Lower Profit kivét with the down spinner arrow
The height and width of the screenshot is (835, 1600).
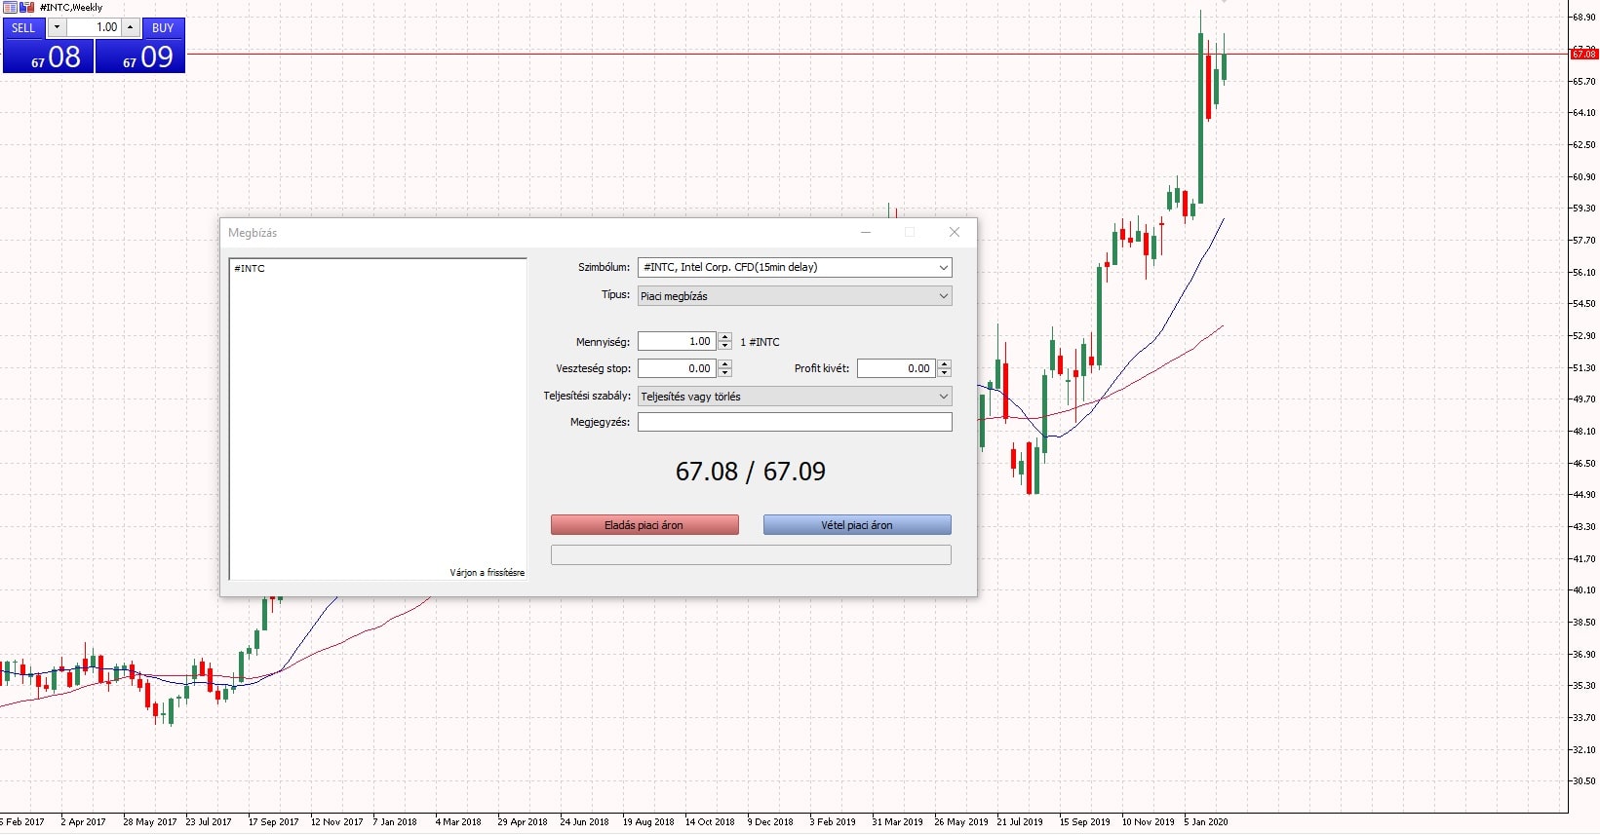[944, 373]
